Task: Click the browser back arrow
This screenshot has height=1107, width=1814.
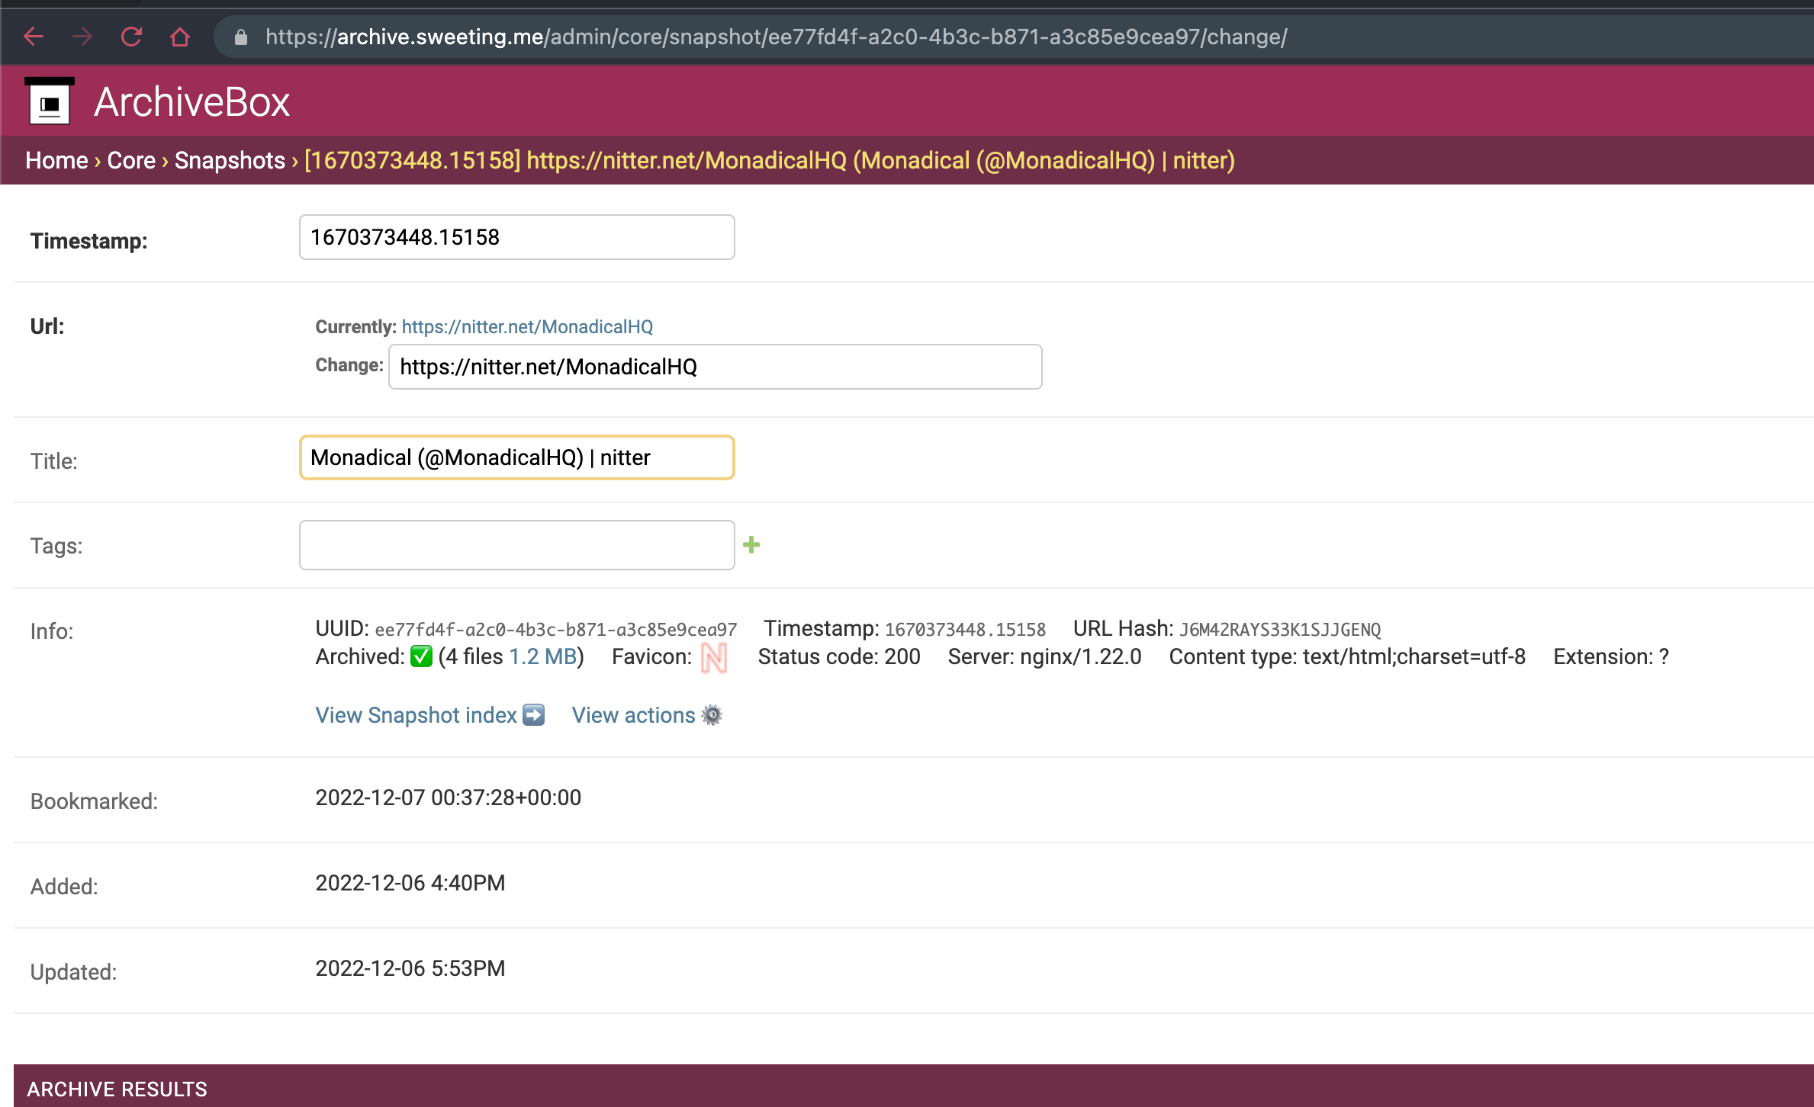Action: point(34,37)
